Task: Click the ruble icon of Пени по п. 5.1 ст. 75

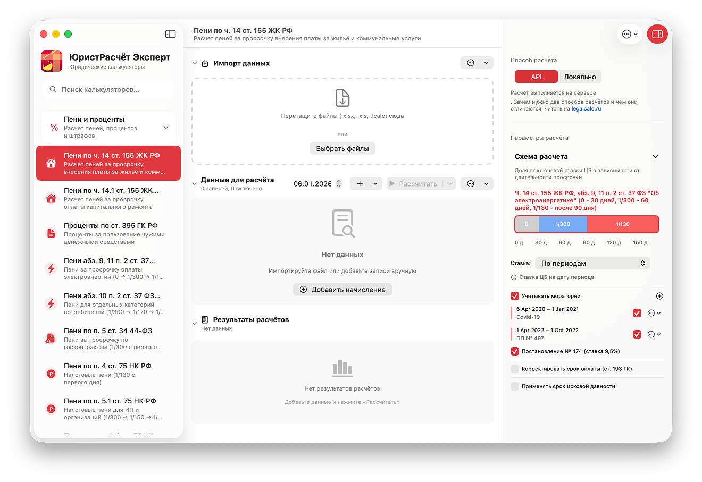Action: tap(51, 409)
